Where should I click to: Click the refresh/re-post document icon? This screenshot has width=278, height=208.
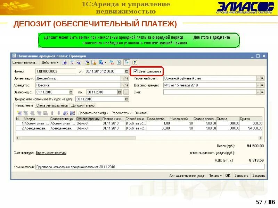pyautogui.click(x=79, y=62)
